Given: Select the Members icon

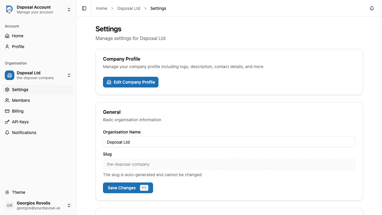Looking at the screenshot, I should 7,100.
